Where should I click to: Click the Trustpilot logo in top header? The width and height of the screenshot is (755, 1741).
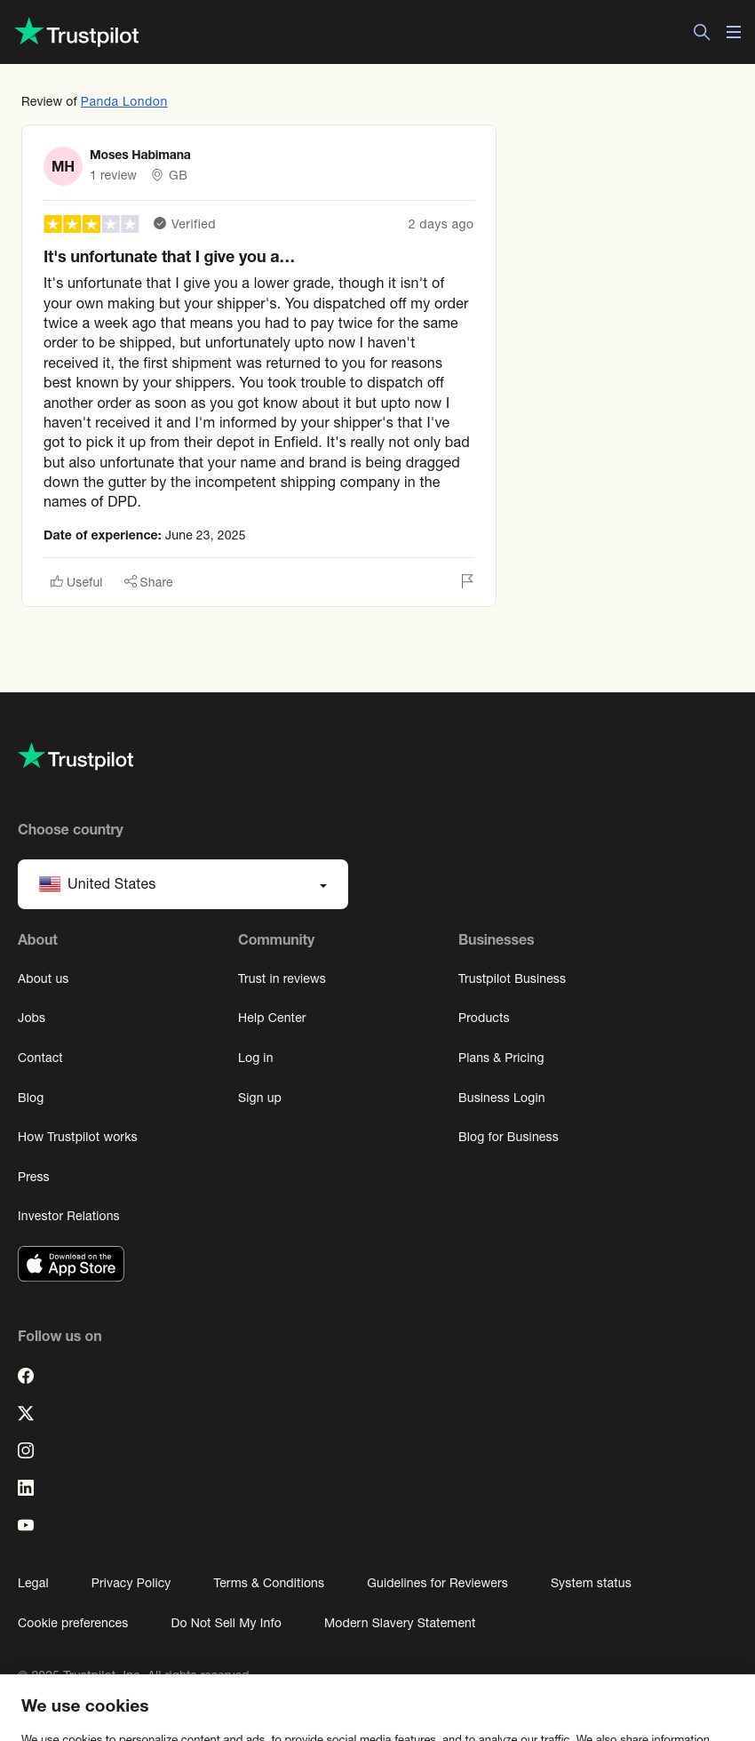tap(77, 33)
